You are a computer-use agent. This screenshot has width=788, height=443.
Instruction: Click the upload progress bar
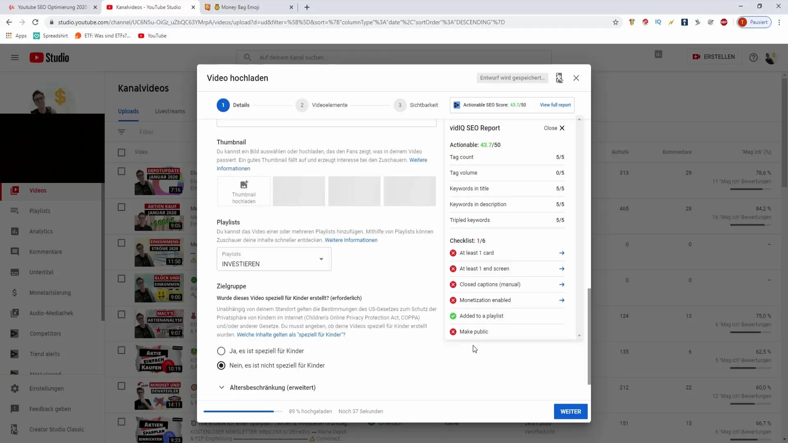(243, 411)
